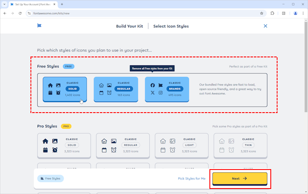Toggle the free Classic Brands style card
This screenshot has height=194, width=308.
[x=167, y=89]
